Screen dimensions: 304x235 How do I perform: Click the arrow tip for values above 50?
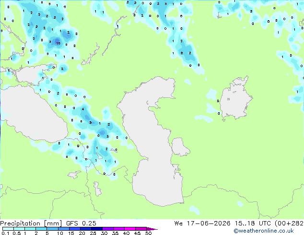[x=152, y=229]
